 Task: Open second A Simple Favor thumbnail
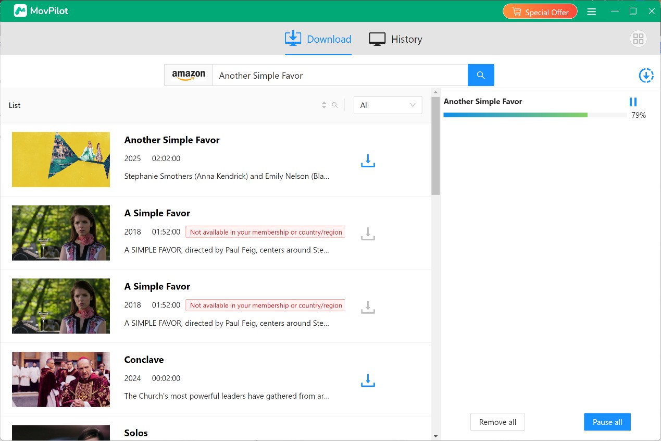(x=61, y=306)
